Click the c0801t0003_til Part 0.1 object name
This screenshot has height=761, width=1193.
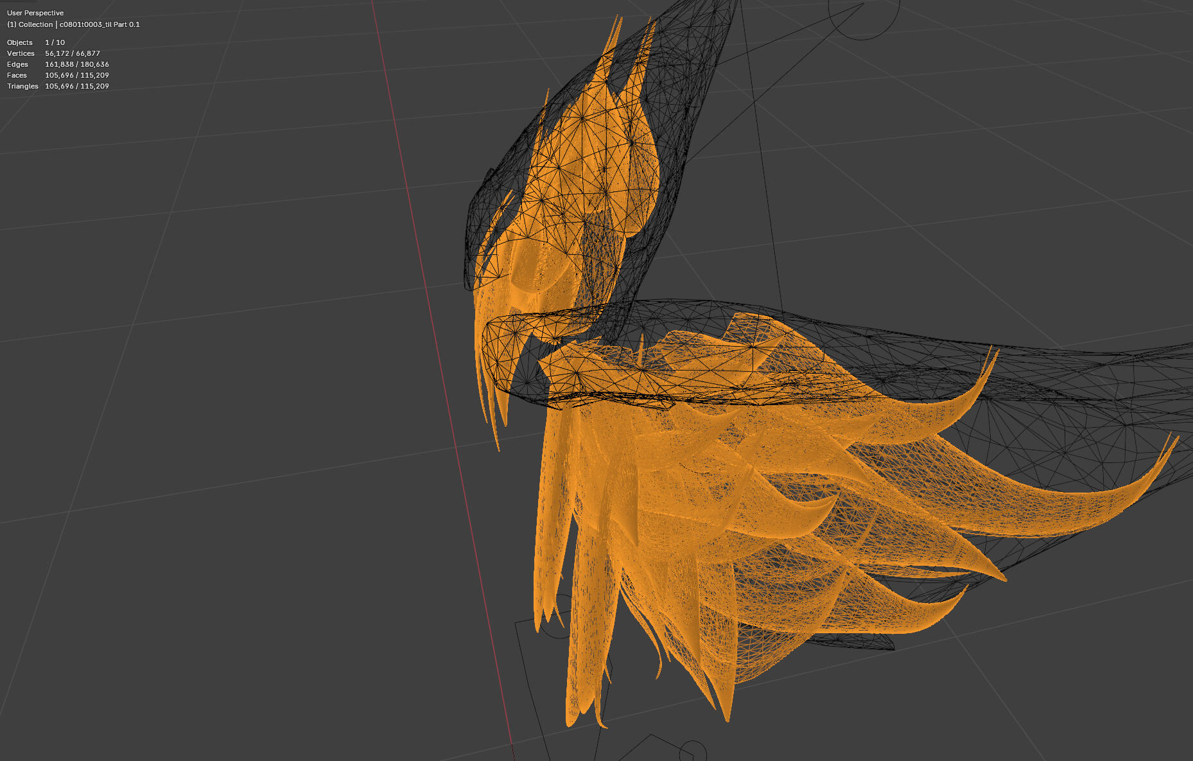[100, 25]
